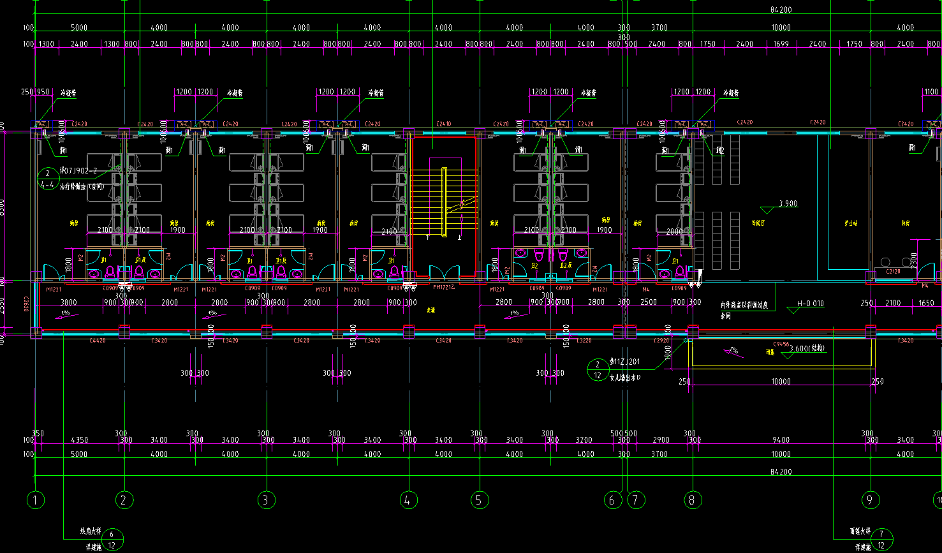
Task: Click the 3800 corridor dimension
Action: (68, 302)
